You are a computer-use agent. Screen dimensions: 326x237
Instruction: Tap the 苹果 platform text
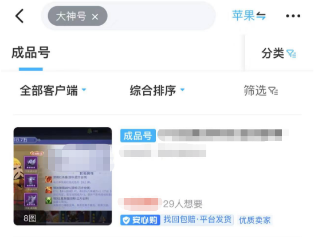(243, 15)
